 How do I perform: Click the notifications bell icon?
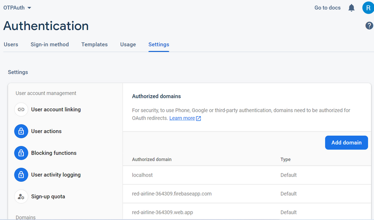point(351,8)
